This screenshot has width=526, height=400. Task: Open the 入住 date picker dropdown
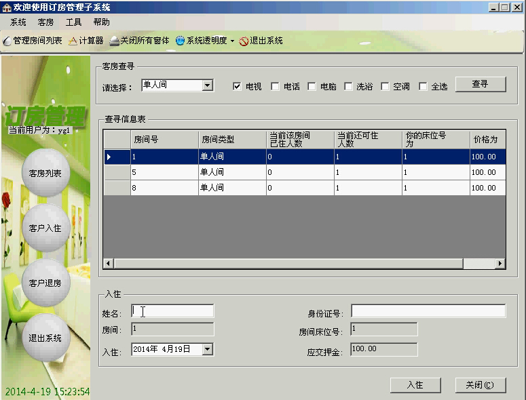point(208,349)
